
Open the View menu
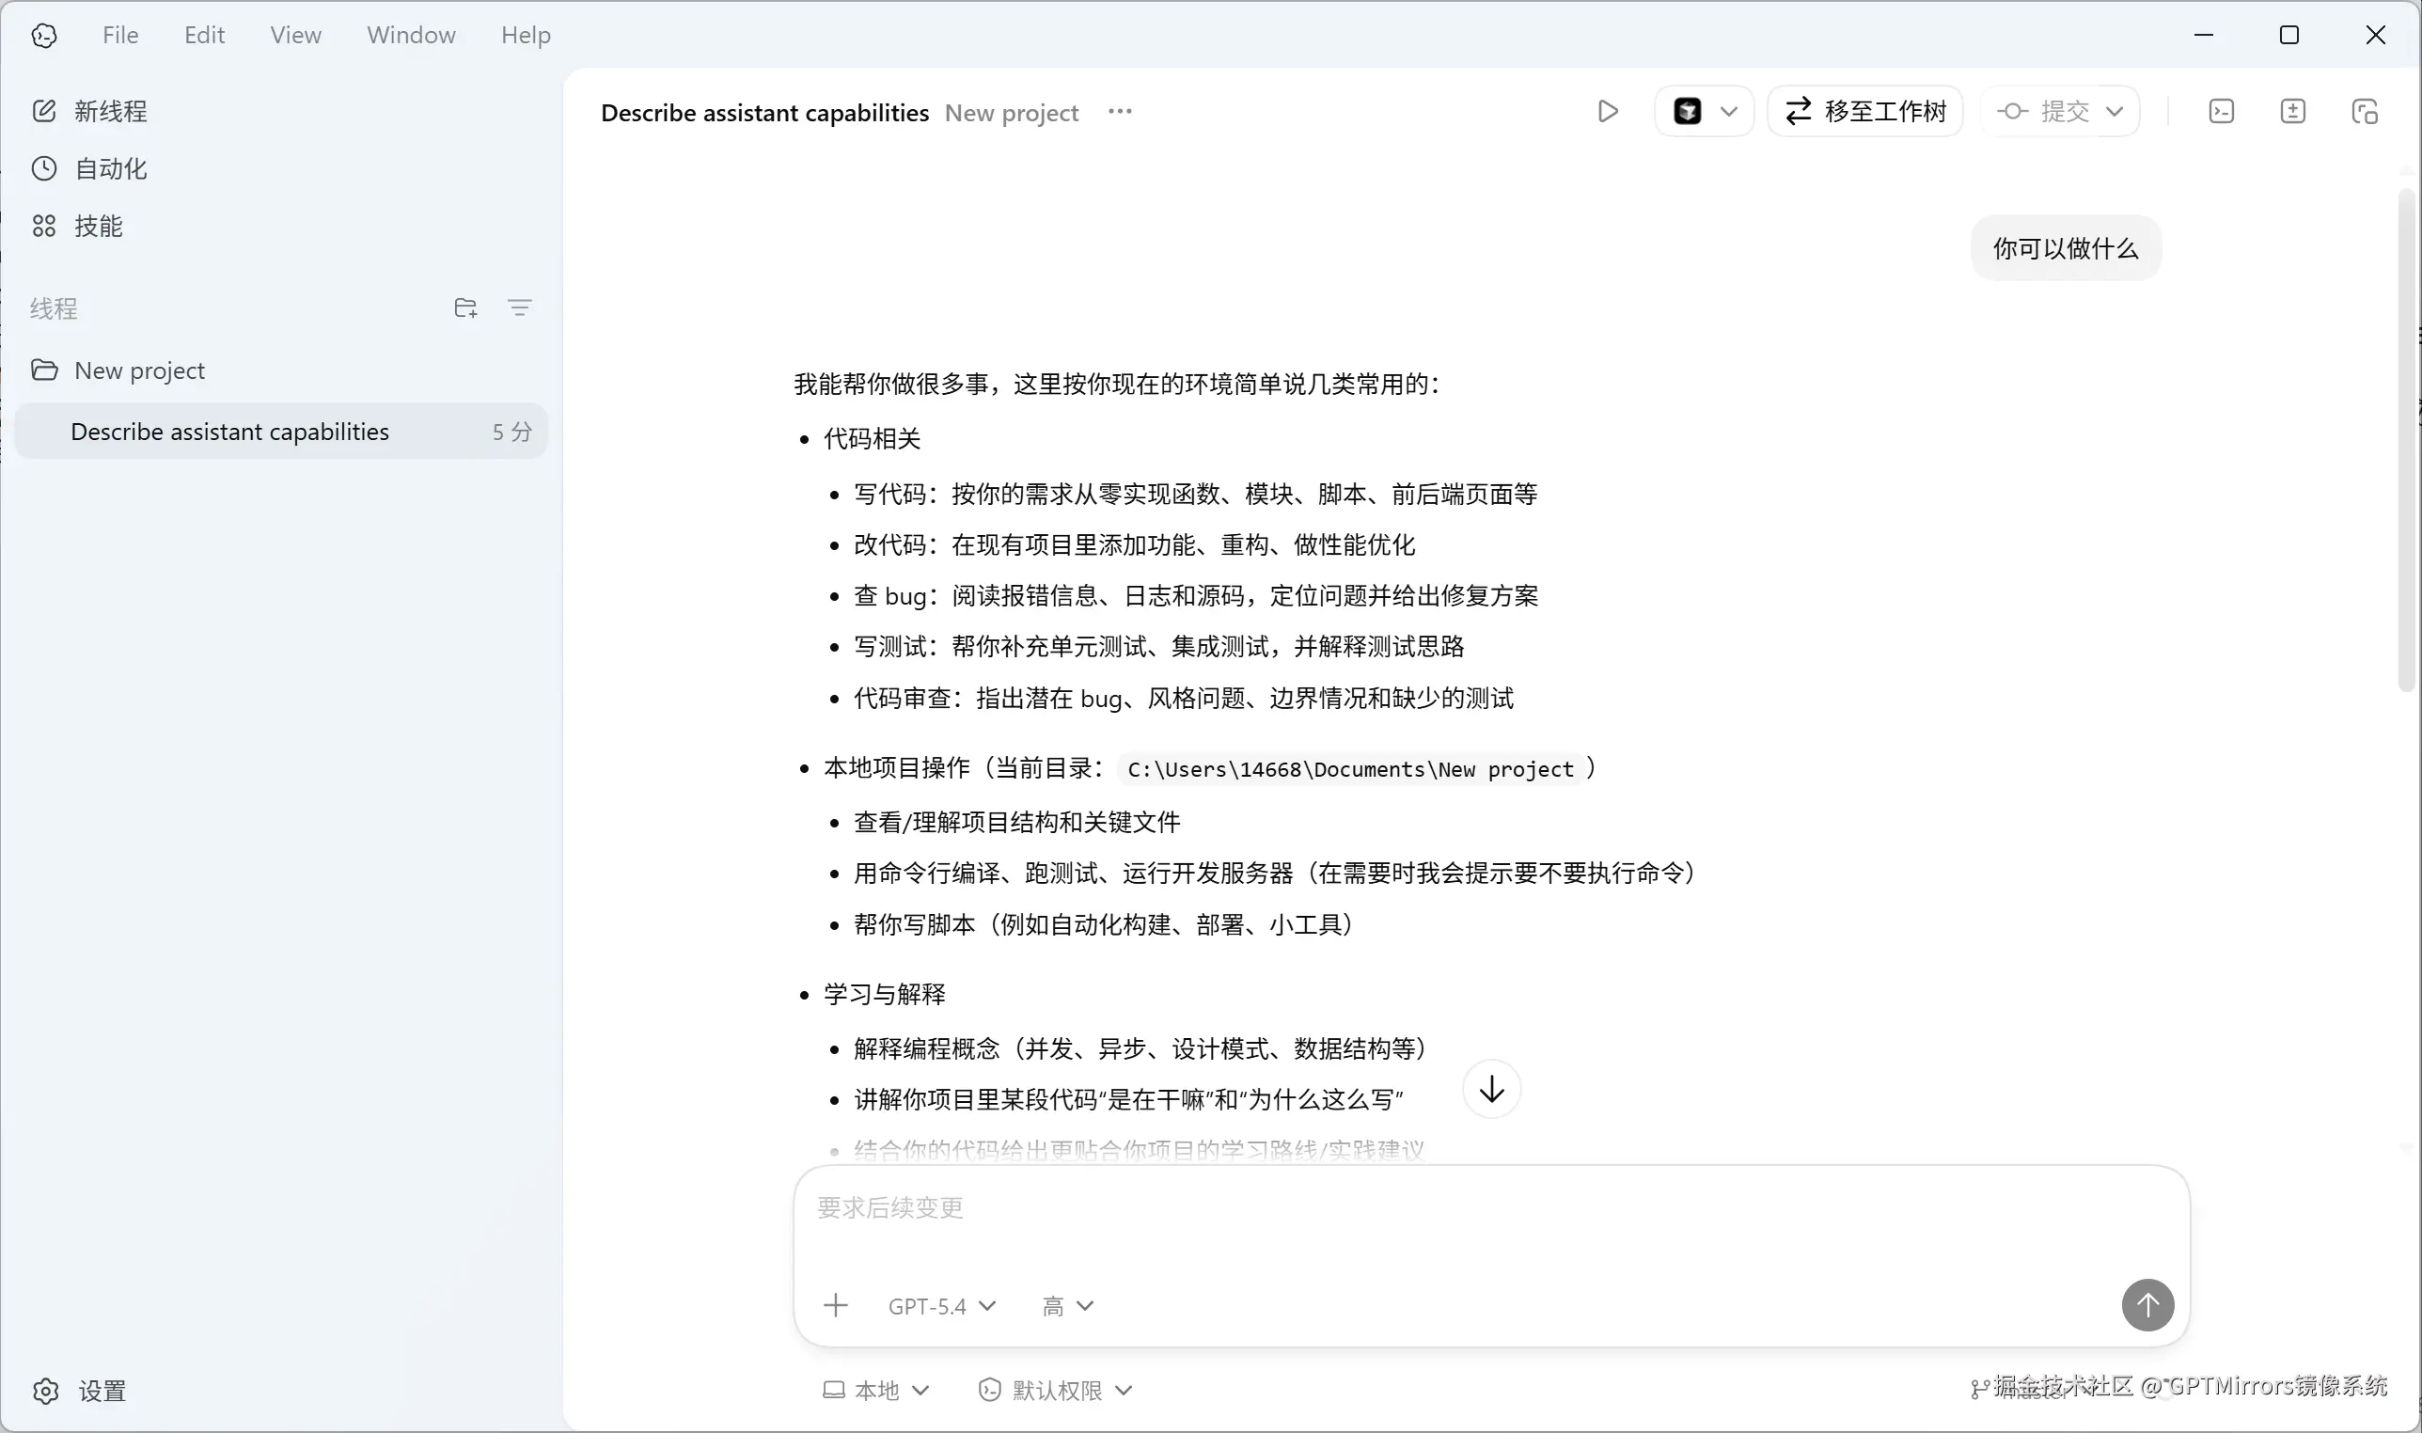[x=294, y=35]
